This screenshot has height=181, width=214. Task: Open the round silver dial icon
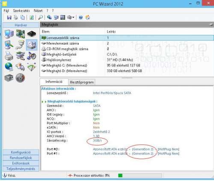[x=20, y=78]
